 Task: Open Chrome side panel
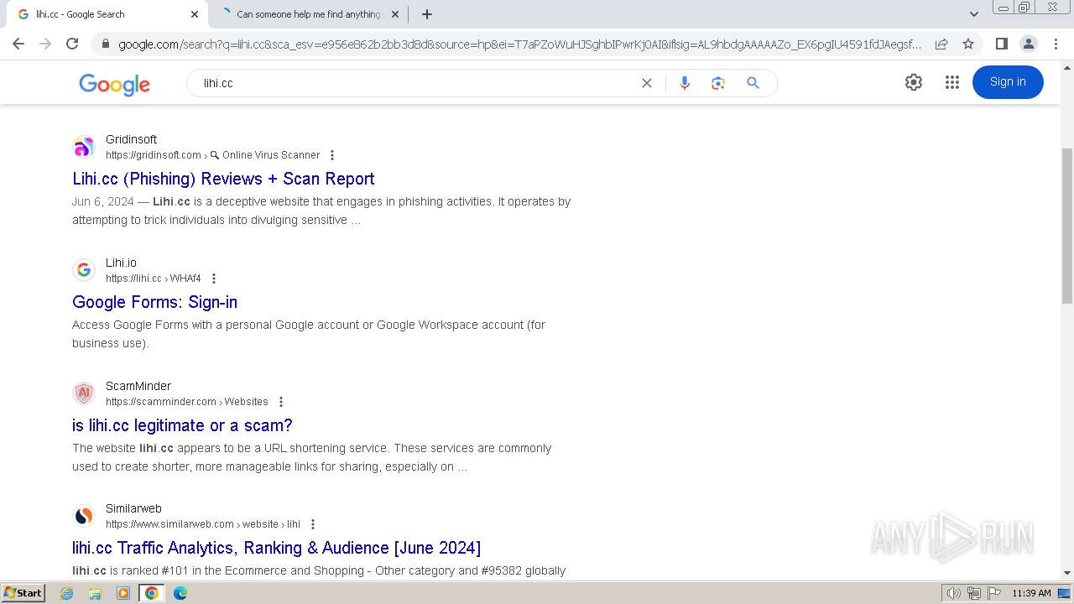[x=1001, y=44]
